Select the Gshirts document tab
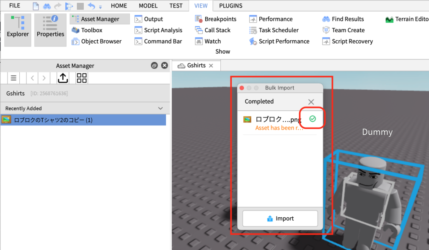 pos(196,65)
